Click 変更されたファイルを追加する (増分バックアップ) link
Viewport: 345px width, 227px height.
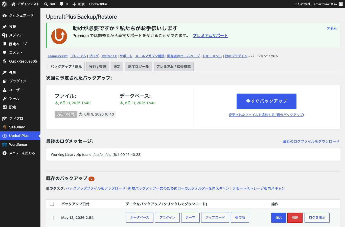[266, 115]
